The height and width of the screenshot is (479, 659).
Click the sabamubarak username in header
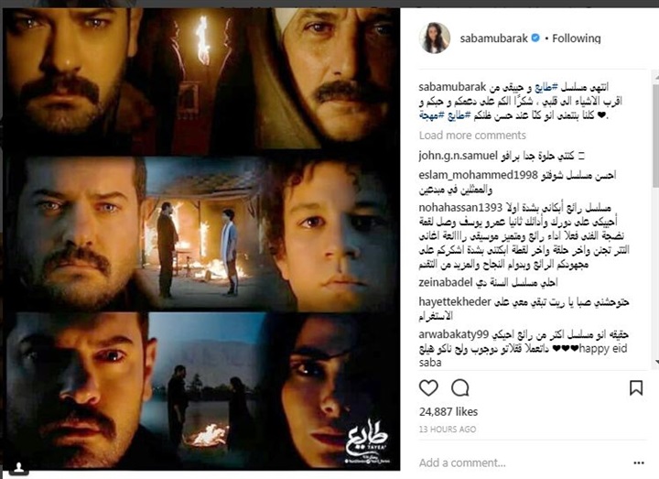[x=494, y=38]
